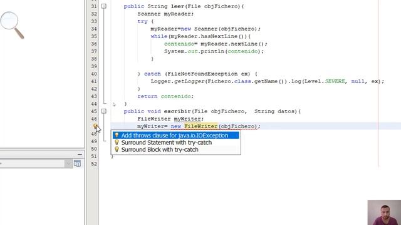Click the 'try' keyword at line 33
This screenshot has width=401, height=225.
pyautogui.click(x=142, y=21)
